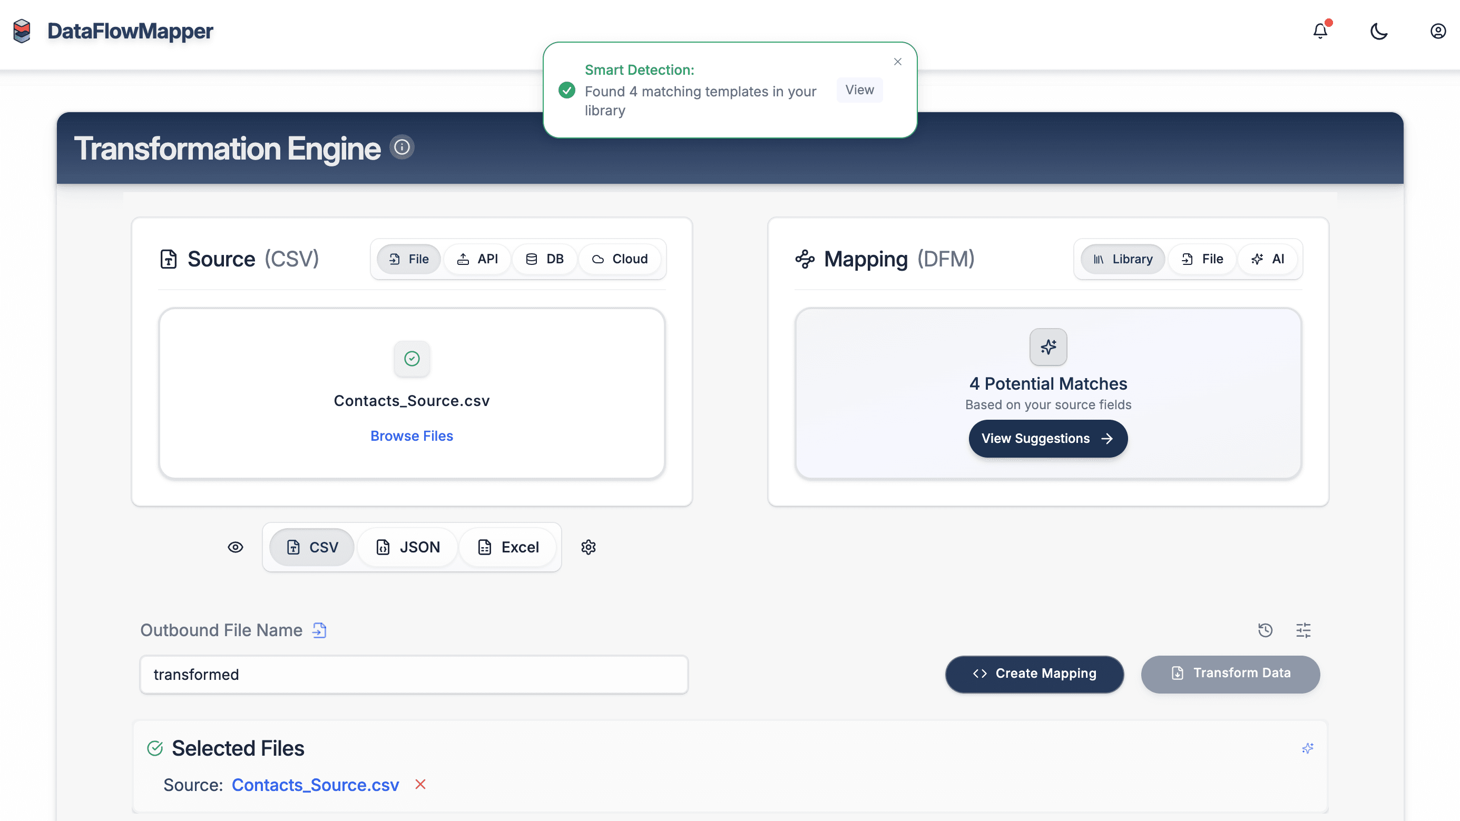Switch source input to API
This screenshot has width=1460, height=821.
[x=477, y=259]
